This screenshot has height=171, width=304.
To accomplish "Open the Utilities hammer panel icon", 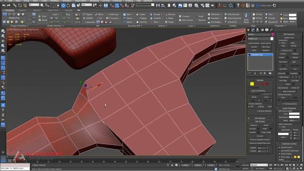I will point(271,30).
